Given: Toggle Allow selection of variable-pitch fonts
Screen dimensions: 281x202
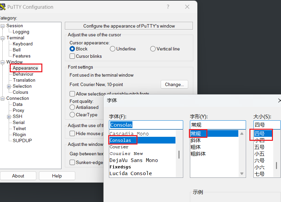Looking at the screenshot, I should click(72, 94).
